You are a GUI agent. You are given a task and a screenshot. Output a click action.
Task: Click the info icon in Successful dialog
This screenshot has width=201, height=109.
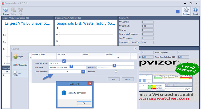tap(64, 93)
